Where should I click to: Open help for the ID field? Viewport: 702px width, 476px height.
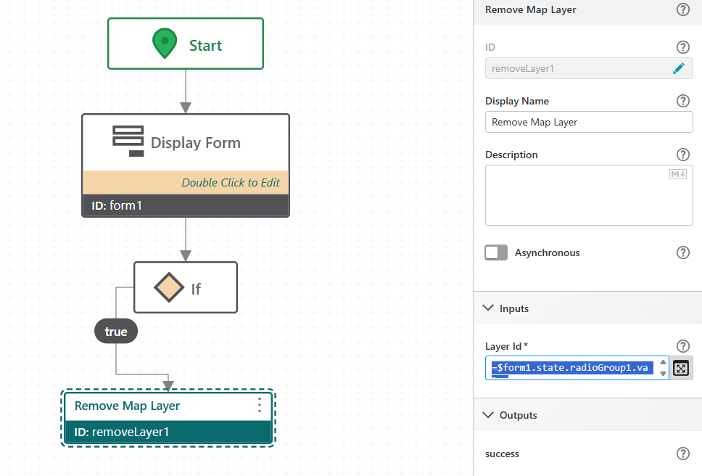coord(682,47)
